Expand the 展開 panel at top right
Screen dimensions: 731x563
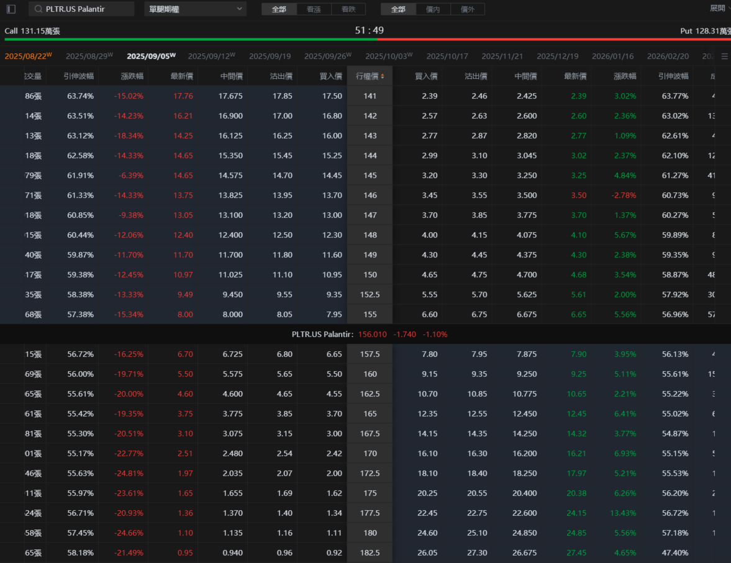pos(717,8)
